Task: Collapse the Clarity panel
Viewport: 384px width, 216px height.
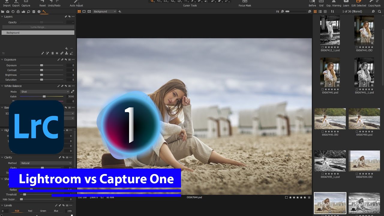Action: pos(2,157)
